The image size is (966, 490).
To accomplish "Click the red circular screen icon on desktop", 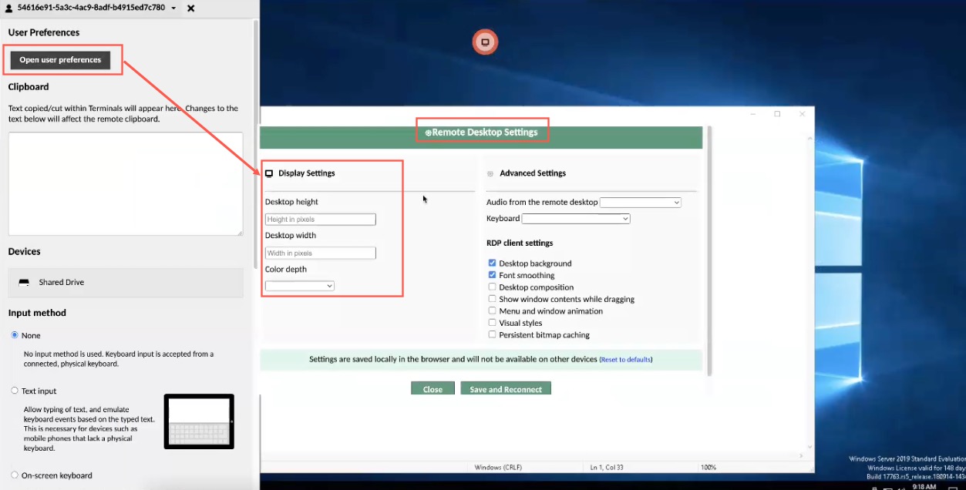I will (x=485, y=42).
